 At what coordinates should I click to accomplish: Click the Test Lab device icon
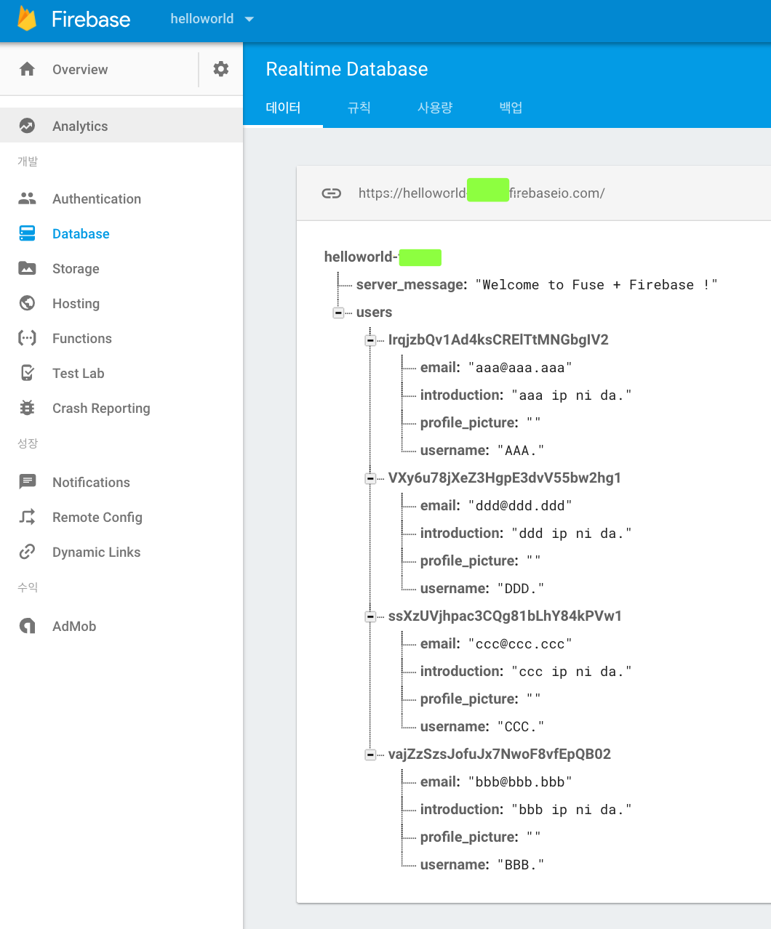click(27, 373)
